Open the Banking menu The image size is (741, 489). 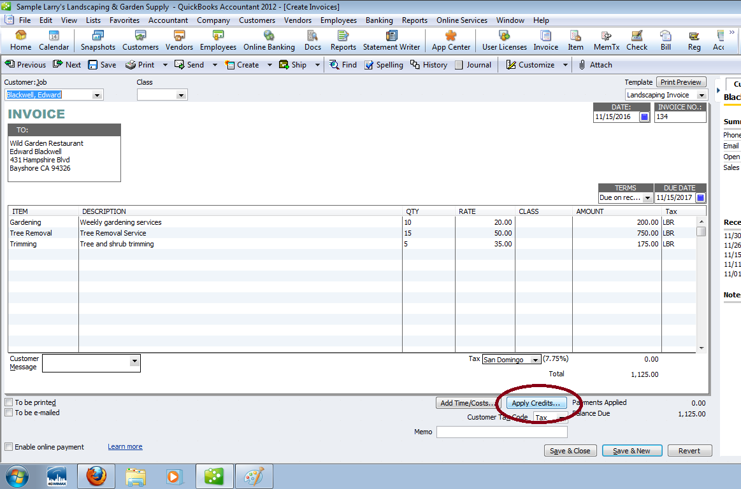[379, 20]
